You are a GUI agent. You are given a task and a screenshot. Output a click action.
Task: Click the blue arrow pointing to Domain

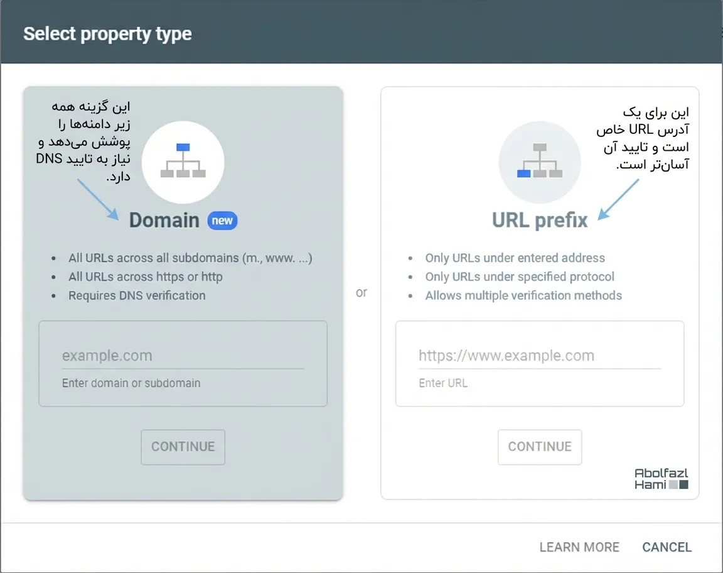pyautogui.click(x=99, y=199)
